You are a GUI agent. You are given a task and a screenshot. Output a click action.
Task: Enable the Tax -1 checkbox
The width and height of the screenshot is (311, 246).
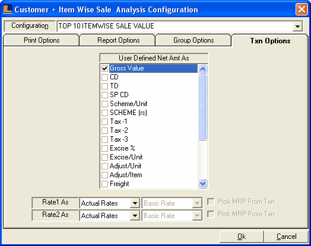pos(104,122)
